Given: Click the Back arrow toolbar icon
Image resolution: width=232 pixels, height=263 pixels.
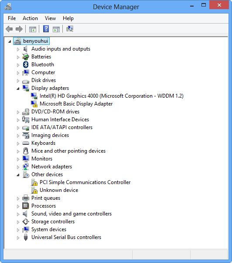Looking at the screenshot, I should point(9,29).
